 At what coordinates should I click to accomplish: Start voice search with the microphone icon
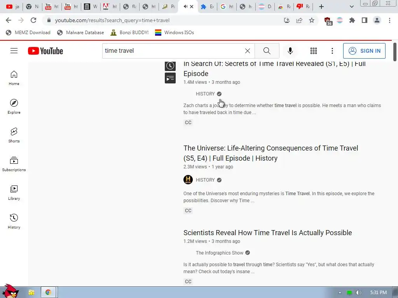tap(290, 51)
